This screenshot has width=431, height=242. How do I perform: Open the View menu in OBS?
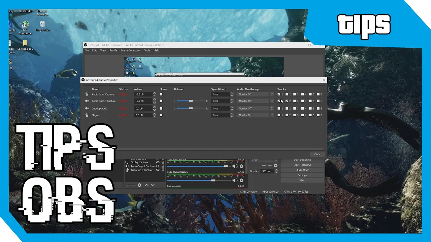coord(103,50)
